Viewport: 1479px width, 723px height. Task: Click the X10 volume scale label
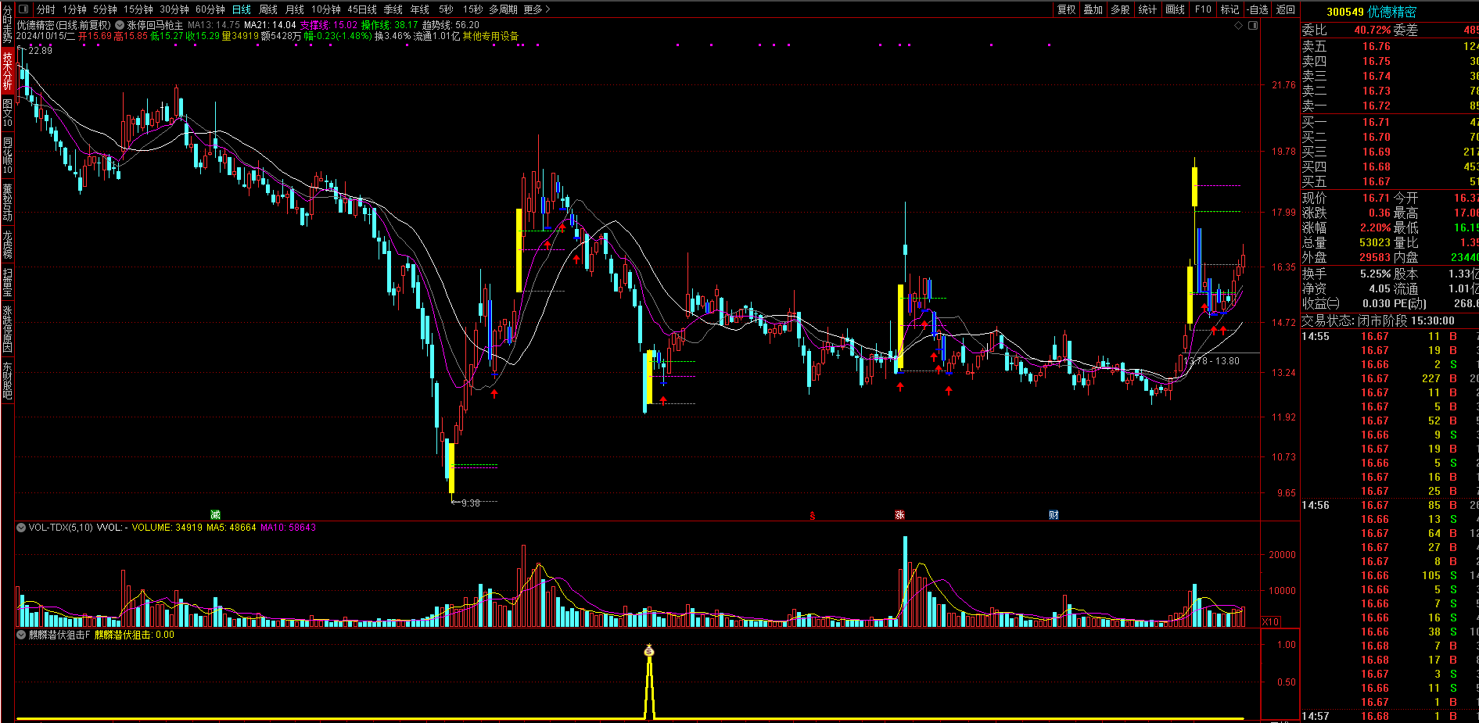(x=1271, y=622)
